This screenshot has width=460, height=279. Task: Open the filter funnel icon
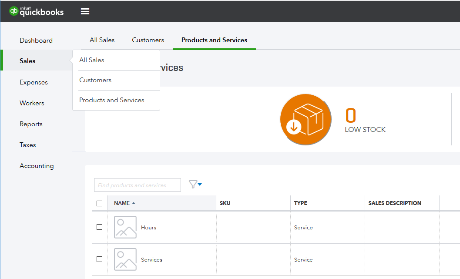point(193,185)
